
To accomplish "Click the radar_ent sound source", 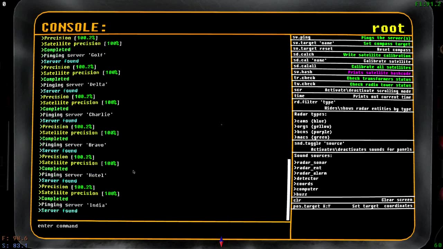I will click(308, 168).
